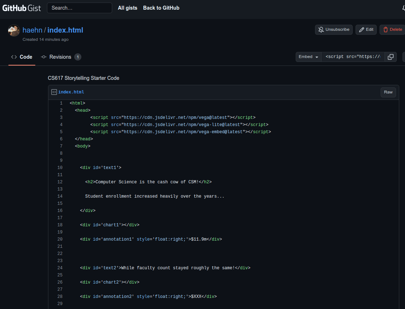Click 'Student enrollment increased heavily' line
The width and height of the screenshot is (405, 309).
click(x=155, y=196)
